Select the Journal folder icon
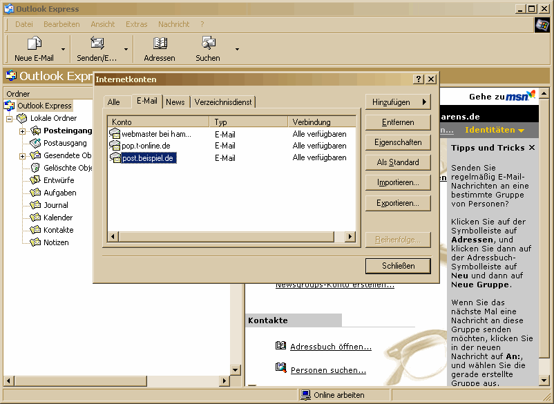Viewport: 554px width, 404px height. 35,205
